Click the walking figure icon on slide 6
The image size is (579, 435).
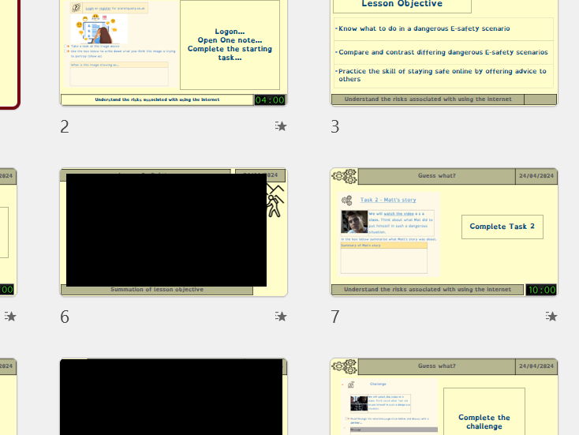coord(275,203)
